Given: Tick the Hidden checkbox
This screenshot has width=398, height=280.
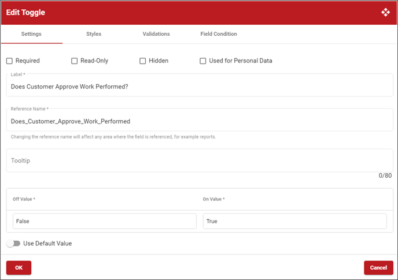Looking at the screenshot, I should pyautogui.click(x=143, y=61).
